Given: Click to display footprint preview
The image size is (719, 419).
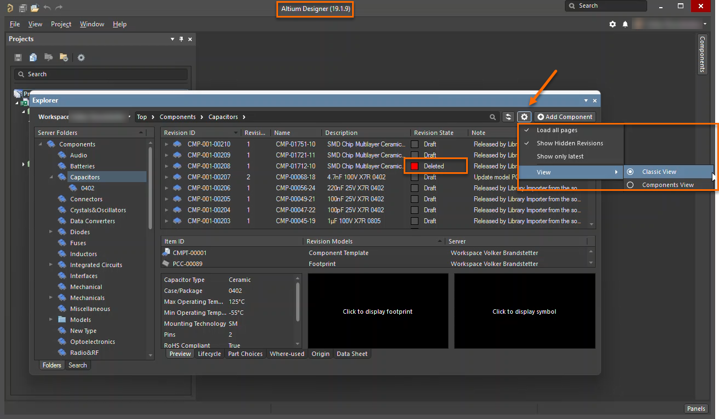Looking at the screenshot, I should tap(378, 311).
